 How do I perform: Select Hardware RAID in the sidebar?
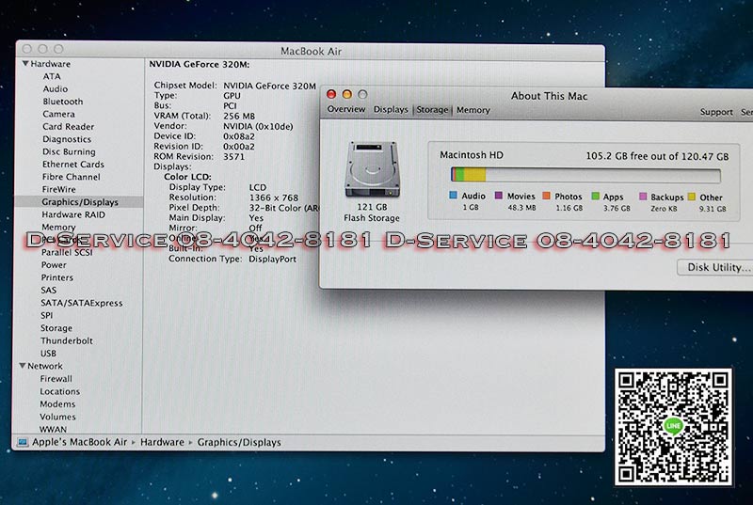click(73, 214)
